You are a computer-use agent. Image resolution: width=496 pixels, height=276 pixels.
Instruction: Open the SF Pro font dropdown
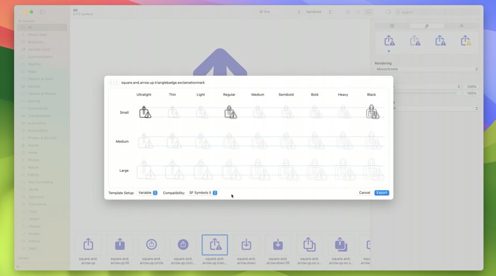[279, 12]
